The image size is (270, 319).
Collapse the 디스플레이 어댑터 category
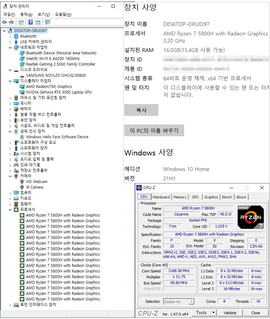[10, 81]
